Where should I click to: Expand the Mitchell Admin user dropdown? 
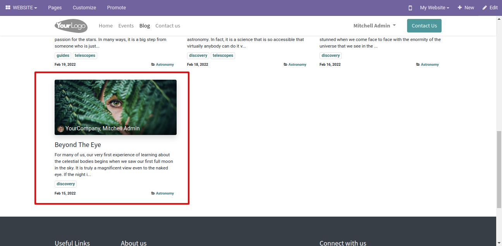click(x=375, y=26)
